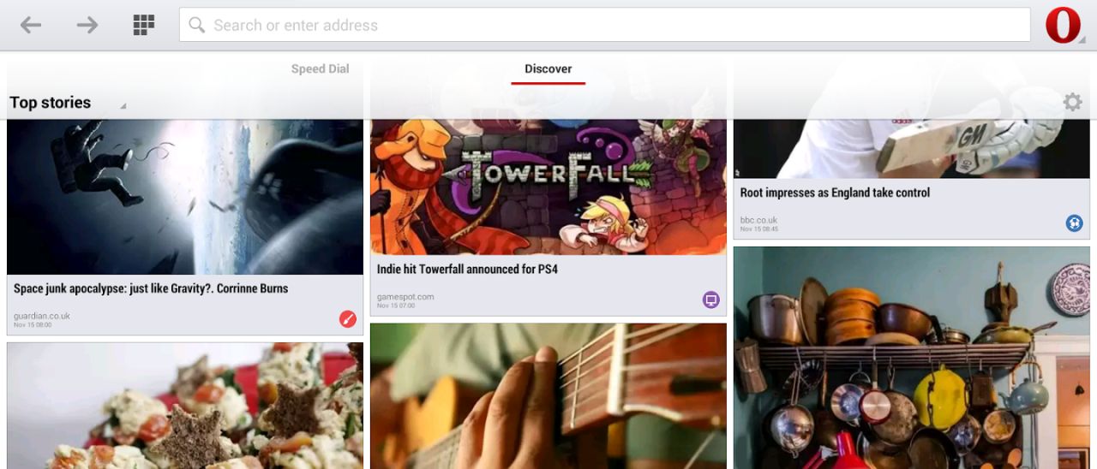Open the TowerFall game artwork image

pos(548,187)
